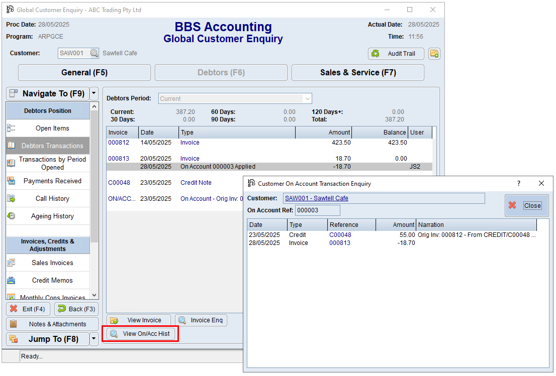The height and width of the screenshot is (376, 556).
Task: Open the Sales Invoices sidebar item
Action: pos(52,263)
